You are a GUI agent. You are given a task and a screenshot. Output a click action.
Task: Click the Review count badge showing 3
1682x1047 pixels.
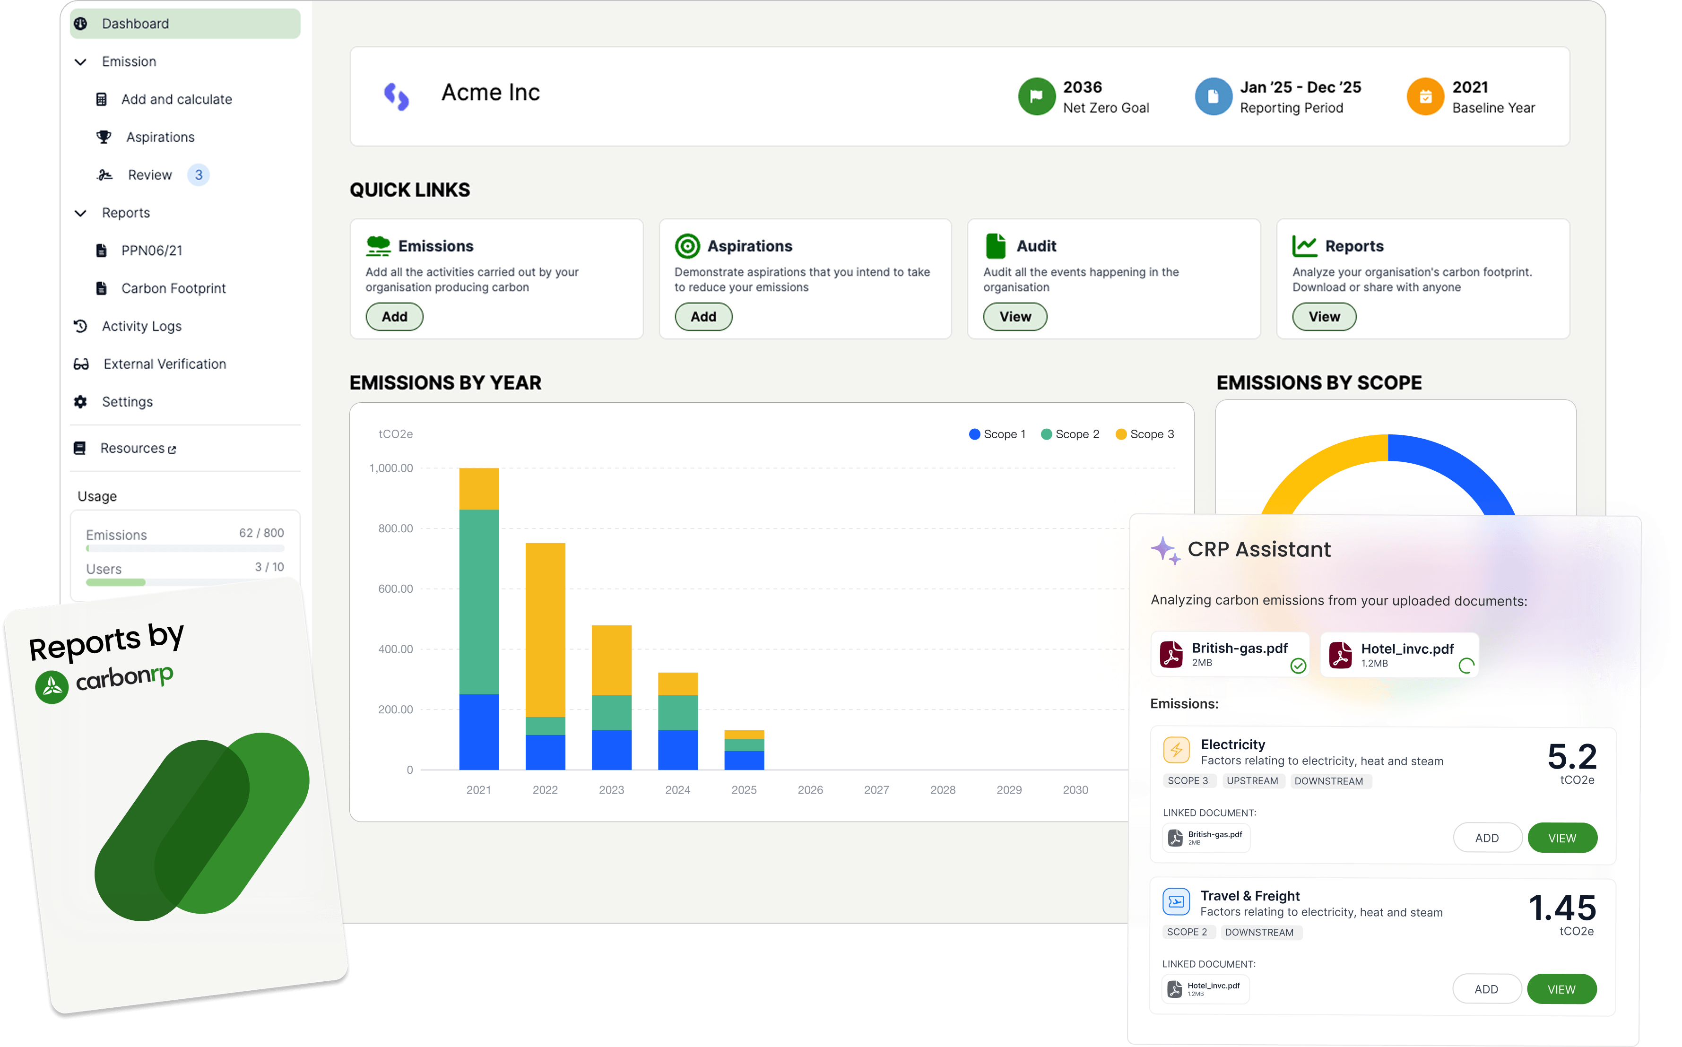(199, 174)
